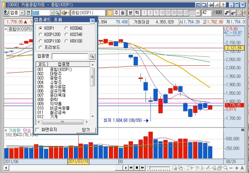Viewport: 249px width, 173px height.
Task: Click the 코드 column header
Action: coord(42,64)
